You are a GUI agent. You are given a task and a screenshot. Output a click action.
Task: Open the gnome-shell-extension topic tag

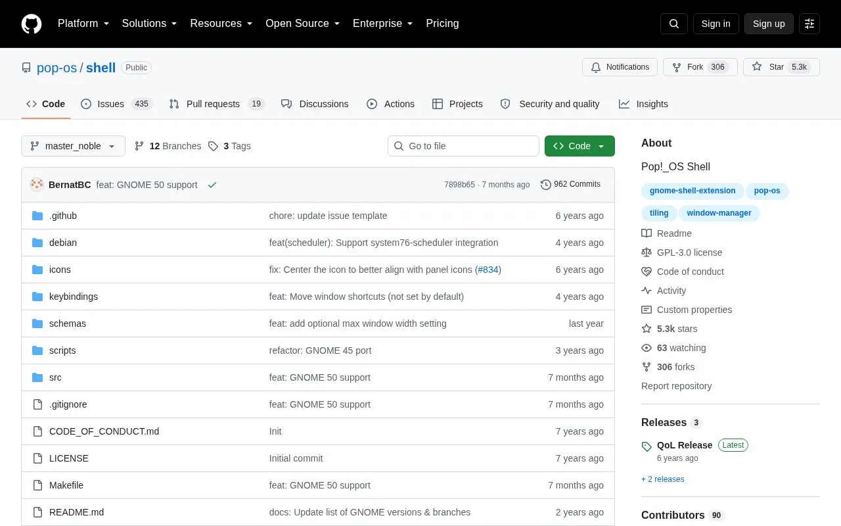pos(693,191)
